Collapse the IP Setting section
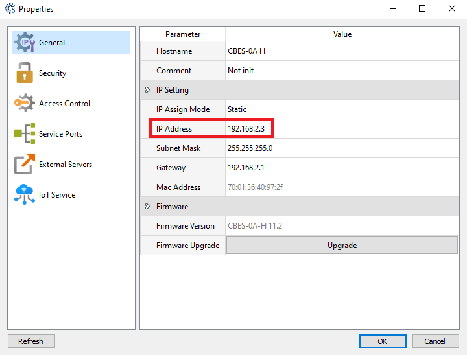Screen dimensions: 467x355 [147, 89]
